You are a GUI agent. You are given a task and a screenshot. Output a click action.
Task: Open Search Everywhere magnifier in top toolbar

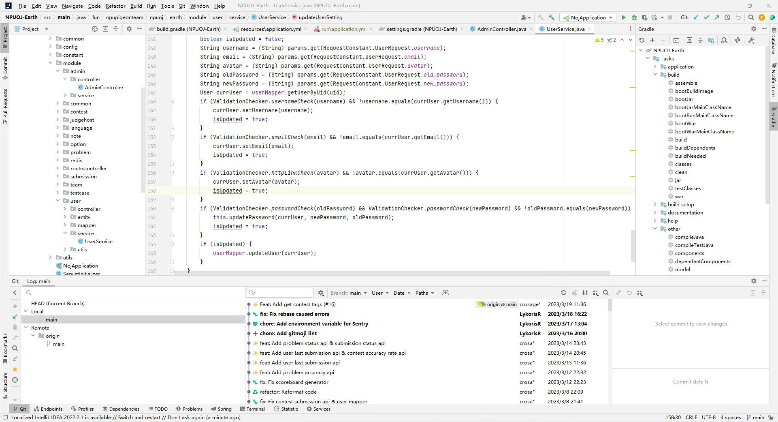[x=751, y=17]
